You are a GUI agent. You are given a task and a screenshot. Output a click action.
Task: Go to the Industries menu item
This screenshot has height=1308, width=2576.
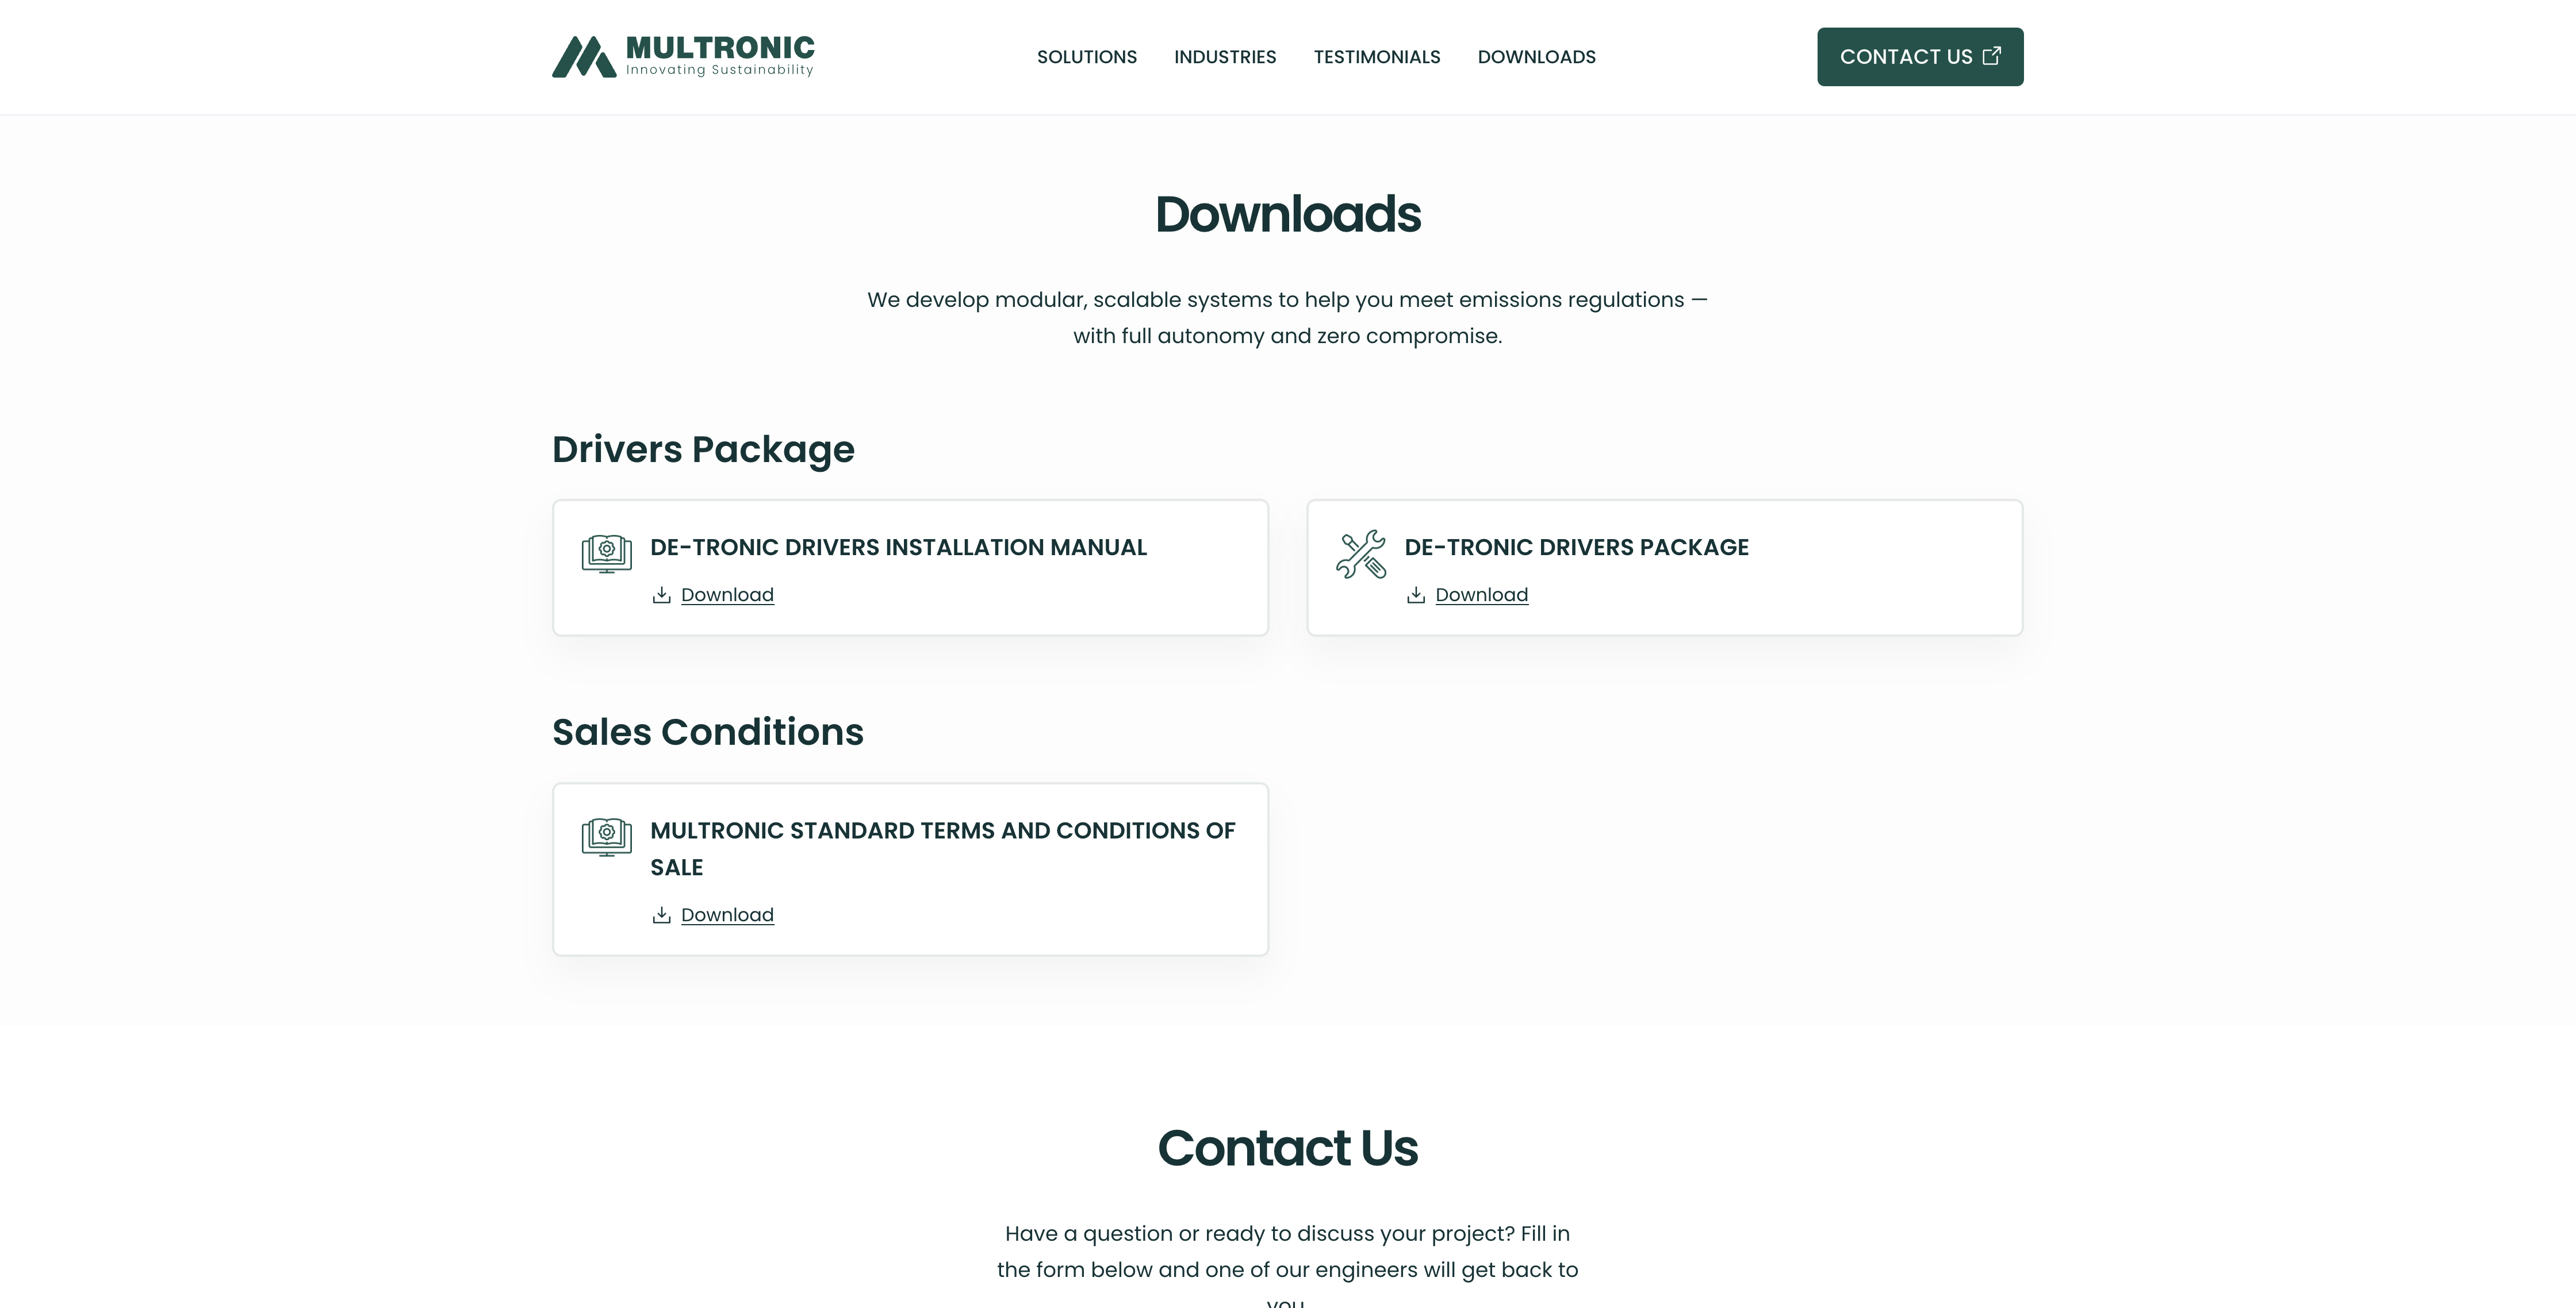point(1224,57)
